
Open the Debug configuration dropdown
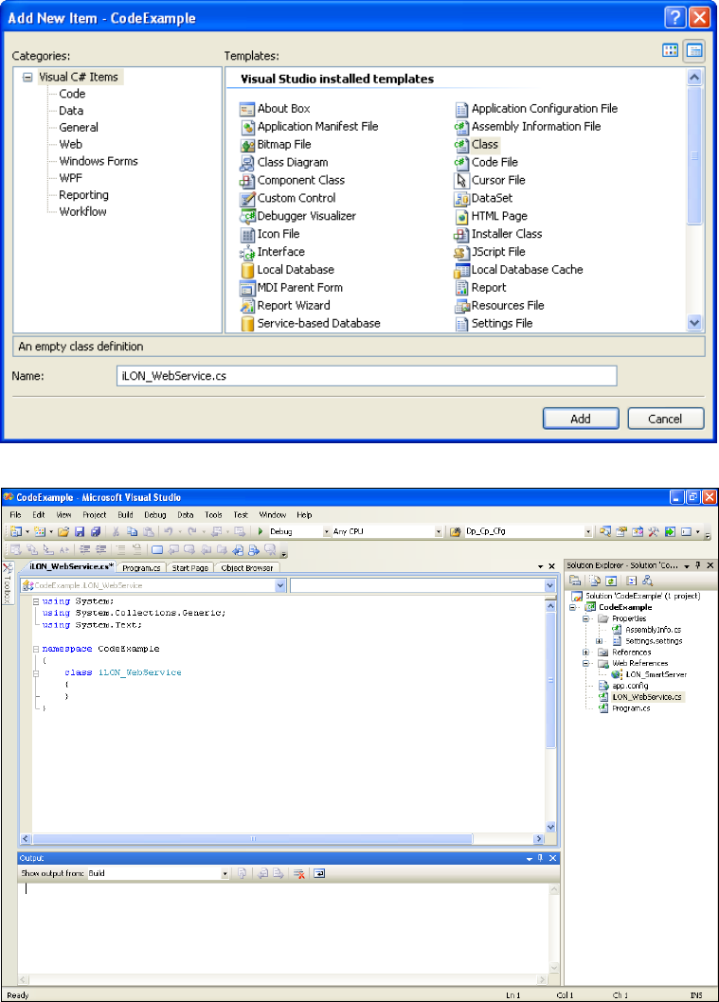click(x=326, y=531)
